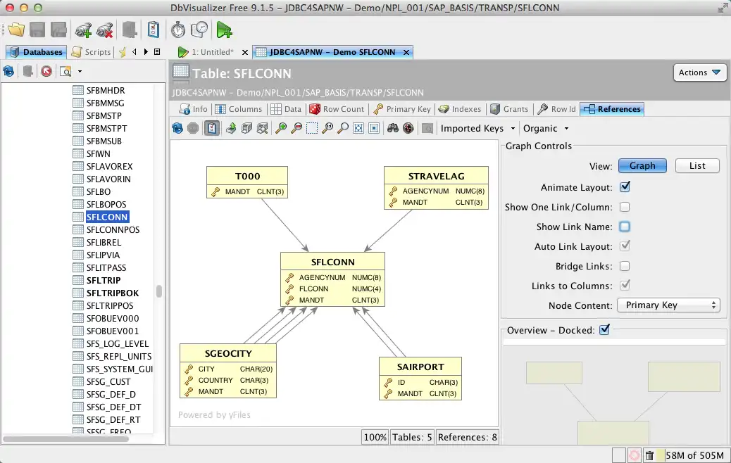Enable Show One Link/Column checkbox
Screen dimensions: 731x463
[625, 207]
